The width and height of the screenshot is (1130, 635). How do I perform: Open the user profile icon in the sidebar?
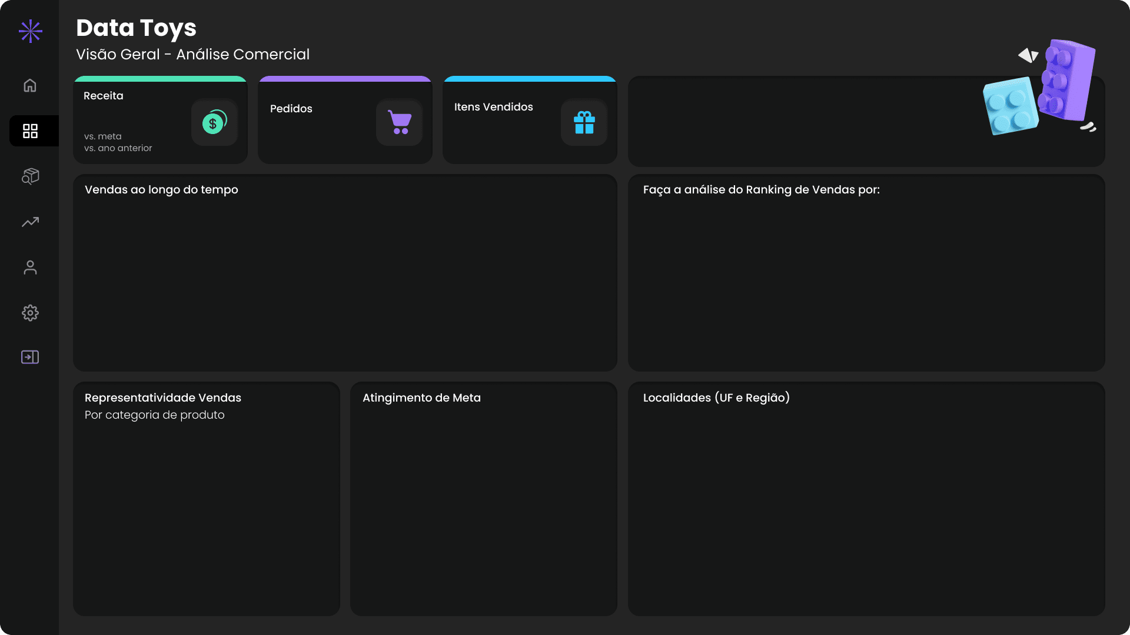click(29, 268)
